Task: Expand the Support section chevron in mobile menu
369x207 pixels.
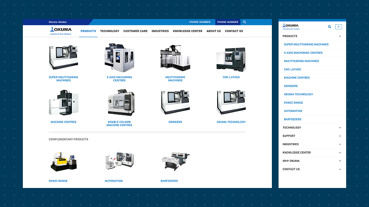Action: pyautogui.click(x=340, y=136)
